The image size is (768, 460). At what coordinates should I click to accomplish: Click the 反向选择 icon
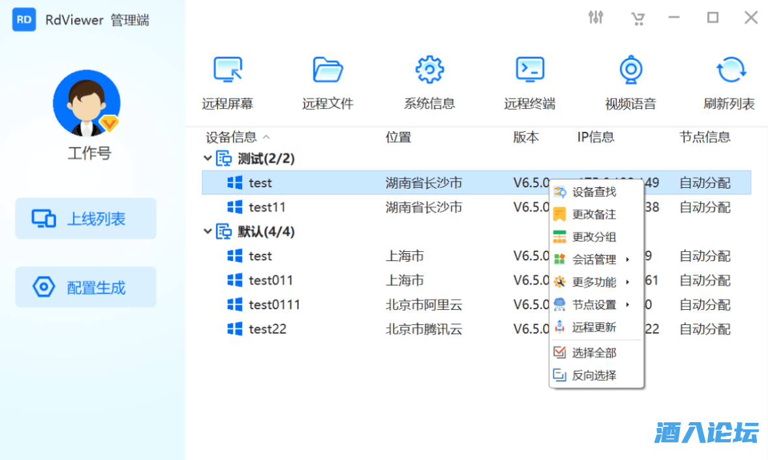tap(559, 375)
